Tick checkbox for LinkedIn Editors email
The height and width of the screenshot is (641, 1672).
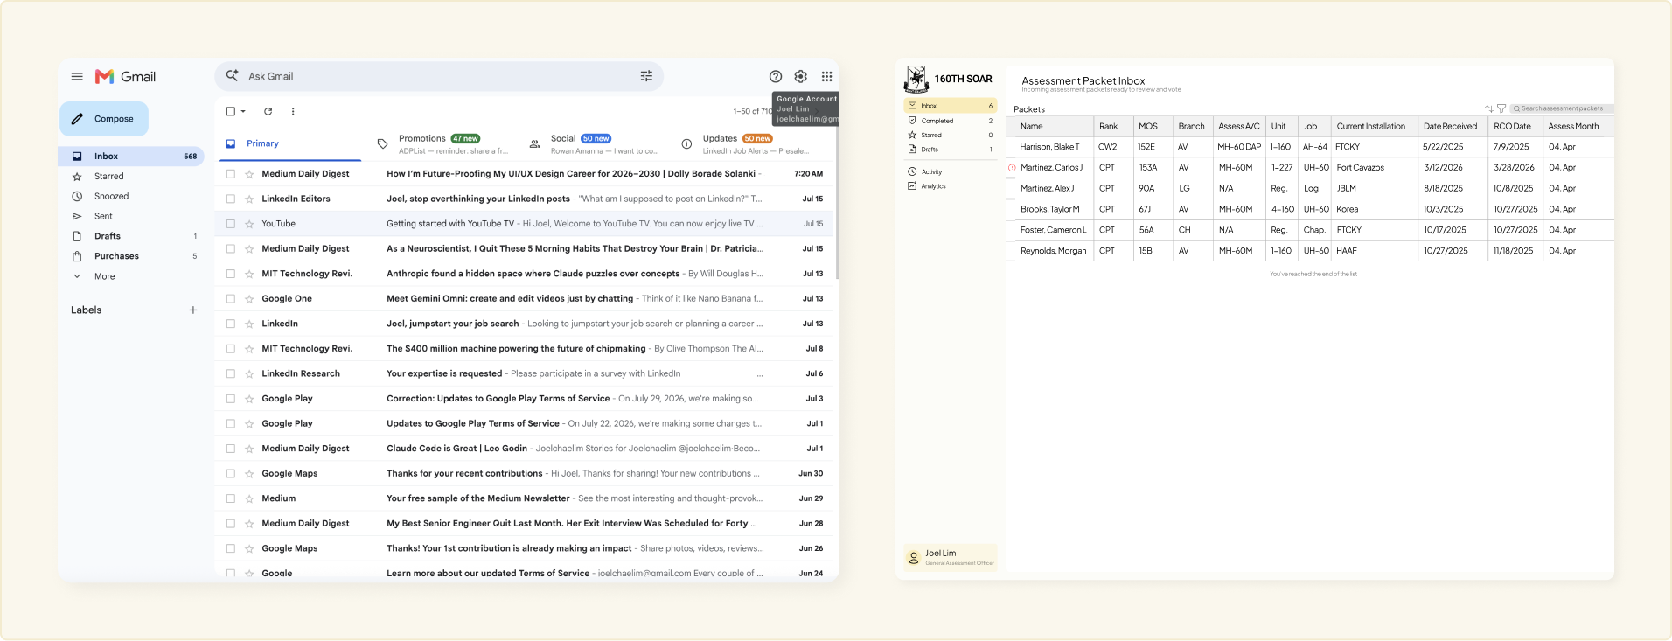tap(231, 199)
